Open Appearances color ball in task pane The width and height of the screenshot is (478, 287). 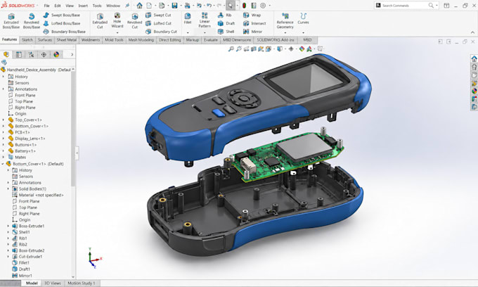tap(474, 91)
